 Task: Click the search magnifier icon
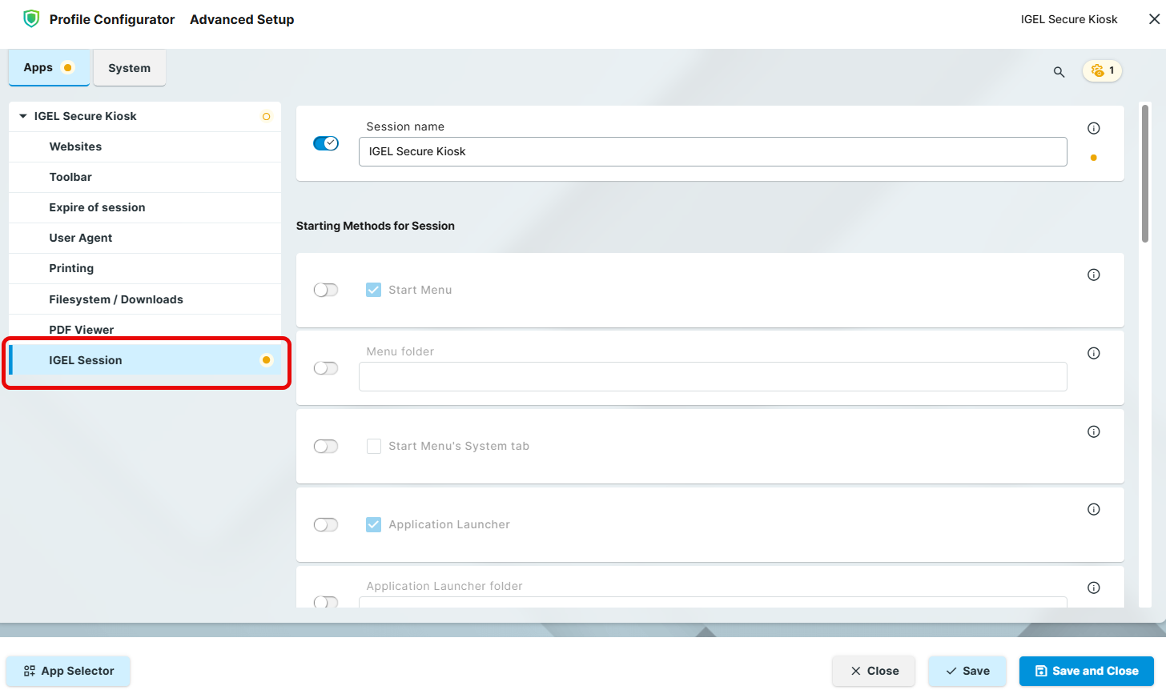click(1059, 72)
